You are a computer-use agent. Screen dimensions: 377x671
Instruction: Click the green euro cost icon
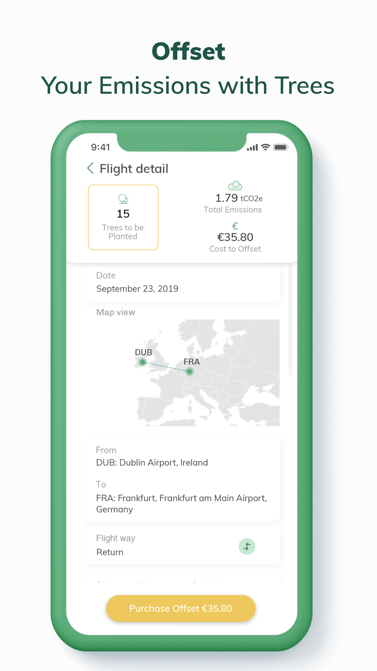point(235,226)
